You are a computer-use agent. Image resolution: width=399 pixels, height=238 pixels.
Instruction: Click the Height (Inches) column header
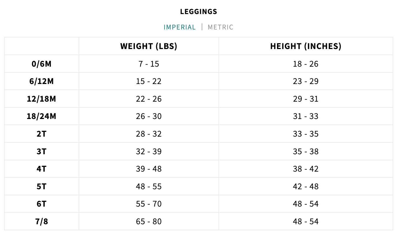tap(306, 46)
